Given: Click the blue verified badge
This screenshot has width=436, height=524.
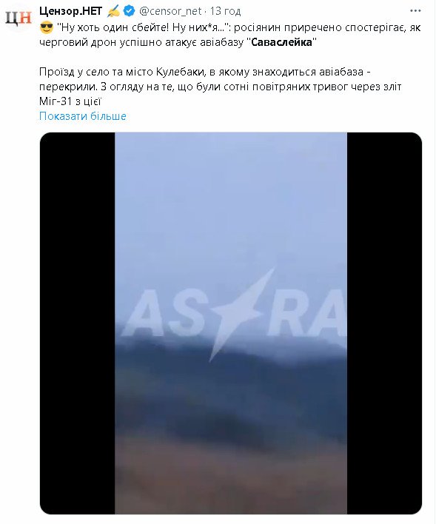Looking at the screenshot, I should pyautogui.click(x=130, y=11).
